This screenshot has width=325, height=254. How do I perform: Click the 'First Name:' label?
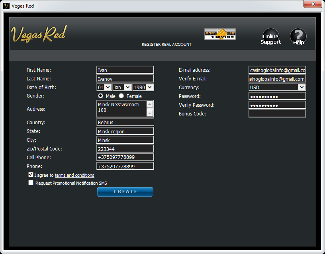click(39, 70)
